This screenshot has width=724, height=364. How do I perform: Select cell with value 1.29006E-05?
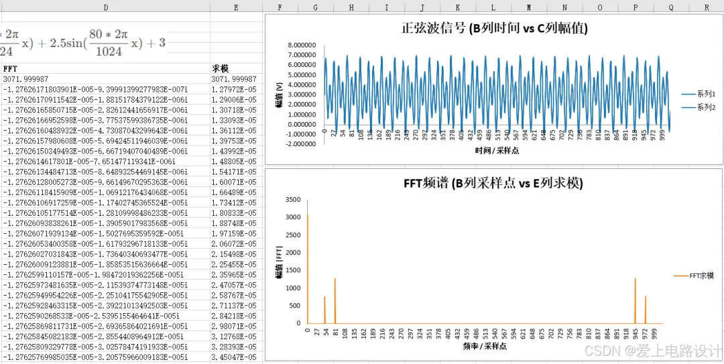click(237, 99)
